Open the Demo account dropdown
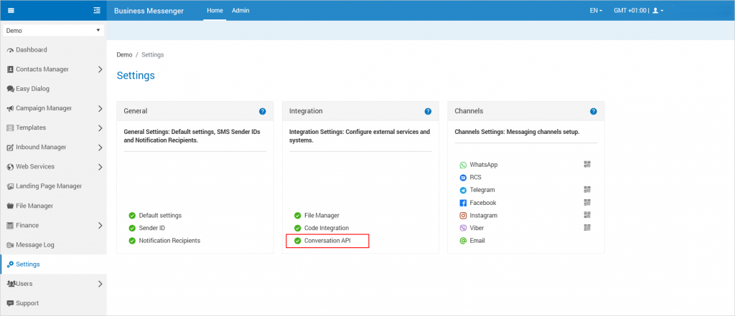The image size is (735, 316). coord(53,31)
